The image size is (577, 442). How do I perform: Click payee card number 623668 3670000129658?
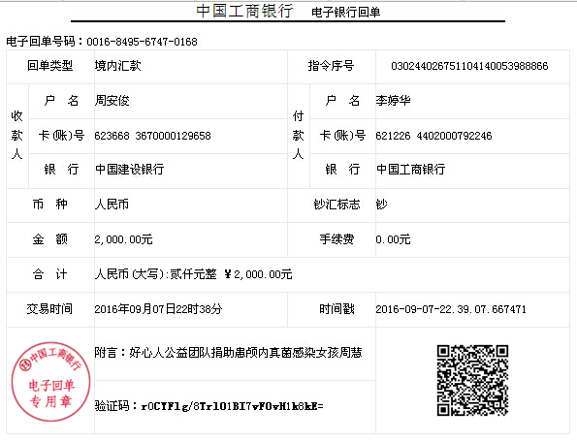click(x=152, y=136)
